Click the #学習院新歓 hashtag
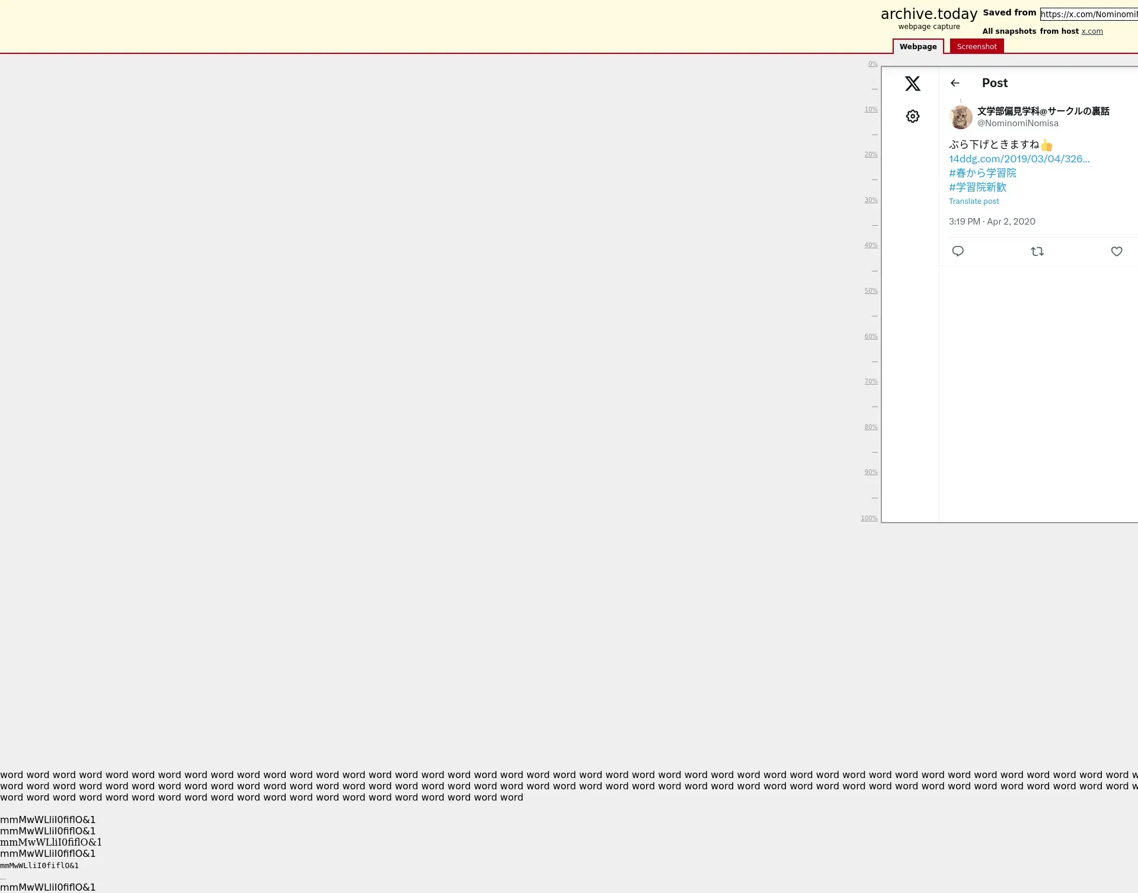 (977, 187)
